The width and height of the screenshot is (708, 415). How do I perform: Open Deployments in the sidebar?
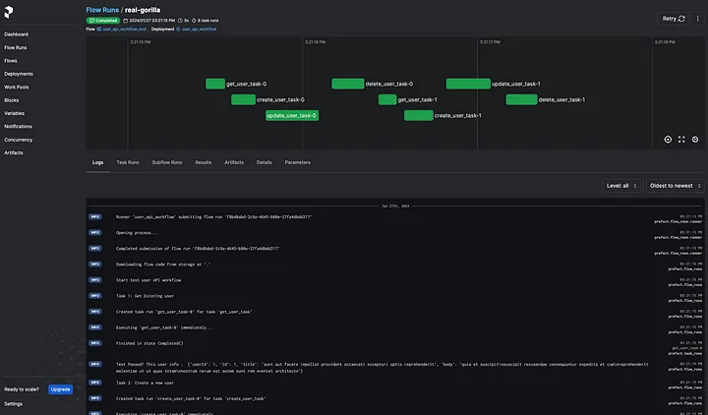point(19,74)
